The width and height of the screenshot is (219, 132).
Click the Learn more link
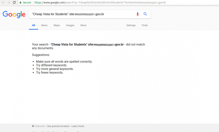tap(78, 126)
